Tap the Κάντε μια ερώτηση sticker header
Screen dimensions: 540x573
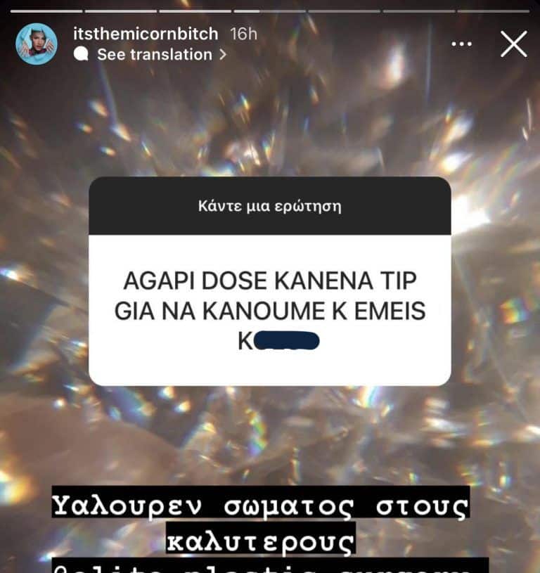tap(269, 206)
